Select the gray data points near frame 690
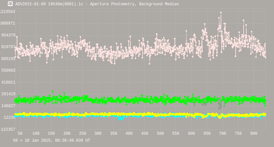This screenshot has height=147, width=274. [x=220, y=107]
